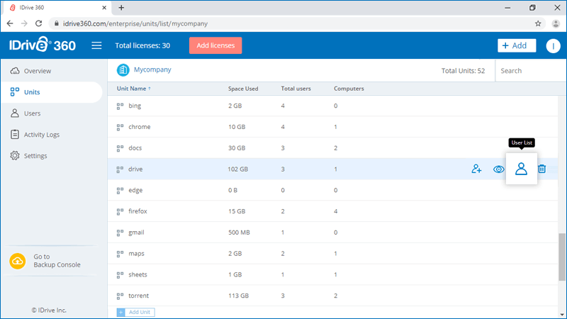Open the Mycompany breadcrumb link
The image size is (567, 319).
pyautogui.click(x=152, y=69)
